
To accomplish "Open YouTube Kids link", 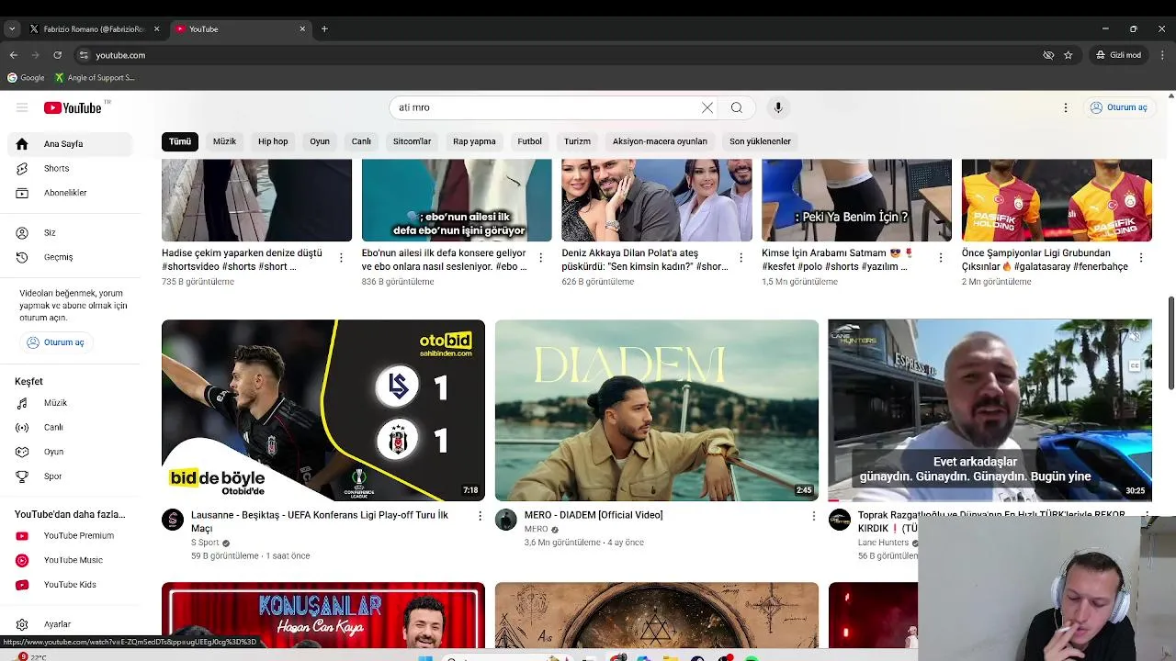I will point(72,585).
